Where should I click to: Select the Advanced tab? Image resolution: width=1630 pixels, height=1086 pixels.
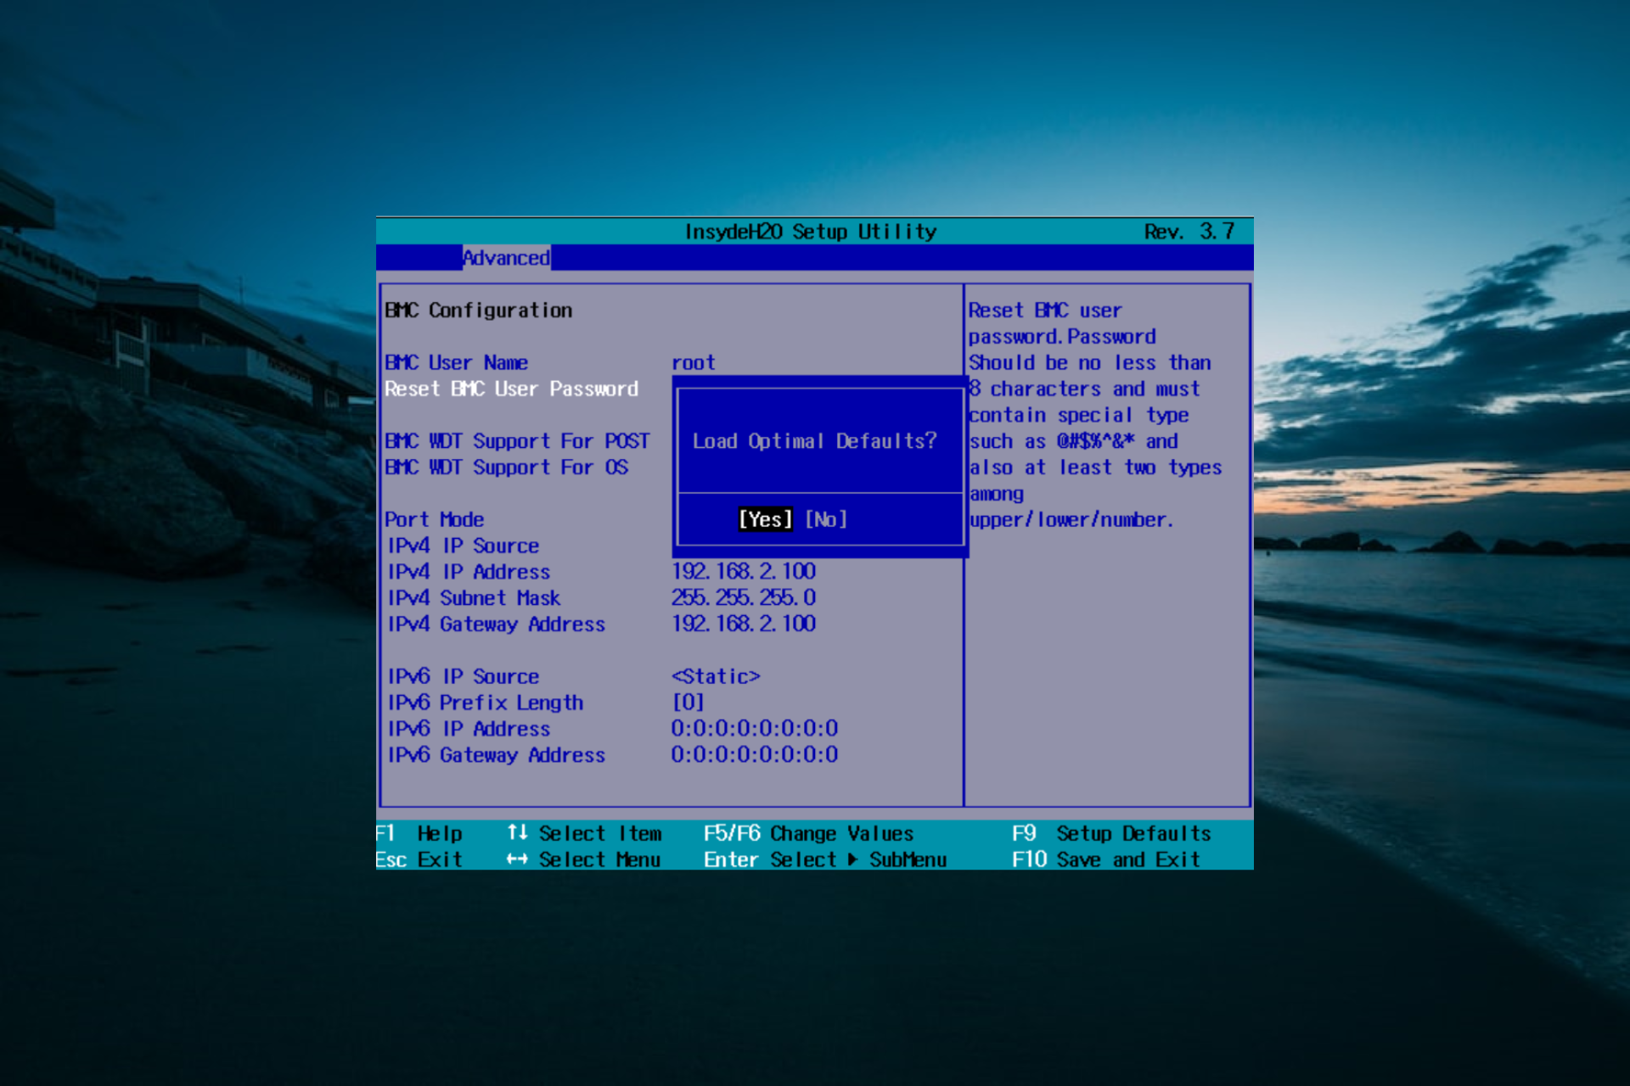pos(506,258)
